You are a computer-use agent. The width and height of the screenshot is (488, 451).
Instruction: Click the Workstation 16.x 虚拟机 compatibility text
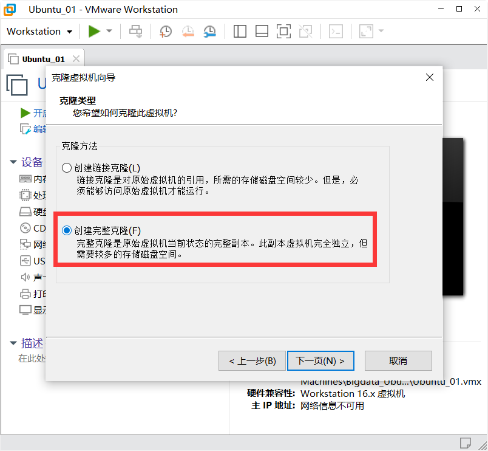pos(353,394)
